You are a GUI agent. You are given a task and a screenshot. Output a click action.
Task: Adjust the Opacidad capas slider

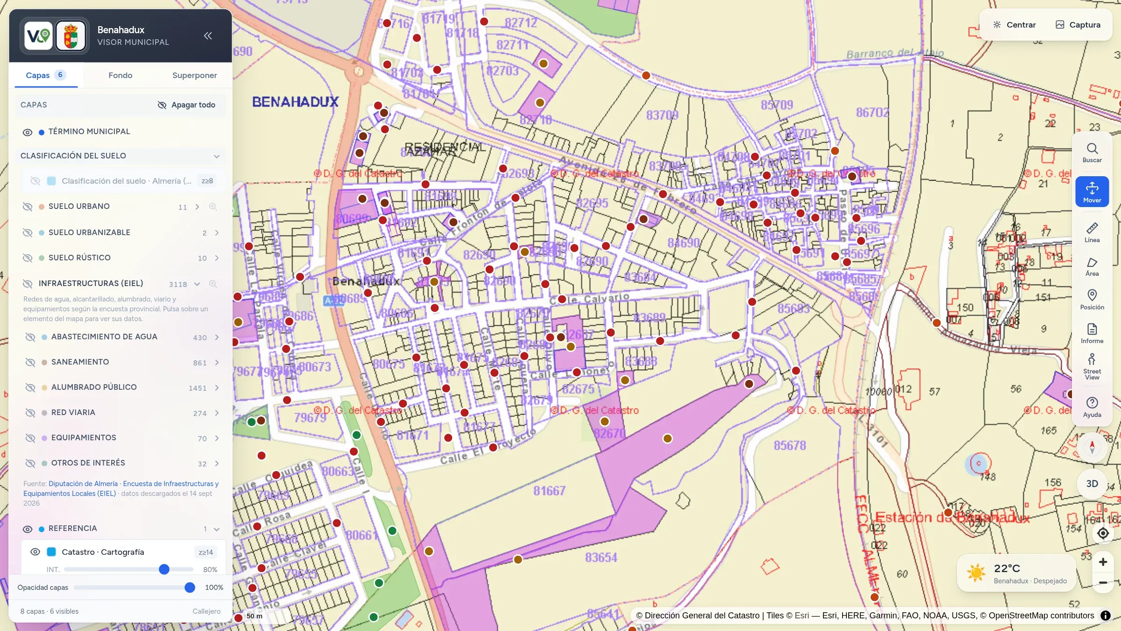point(135,588)
